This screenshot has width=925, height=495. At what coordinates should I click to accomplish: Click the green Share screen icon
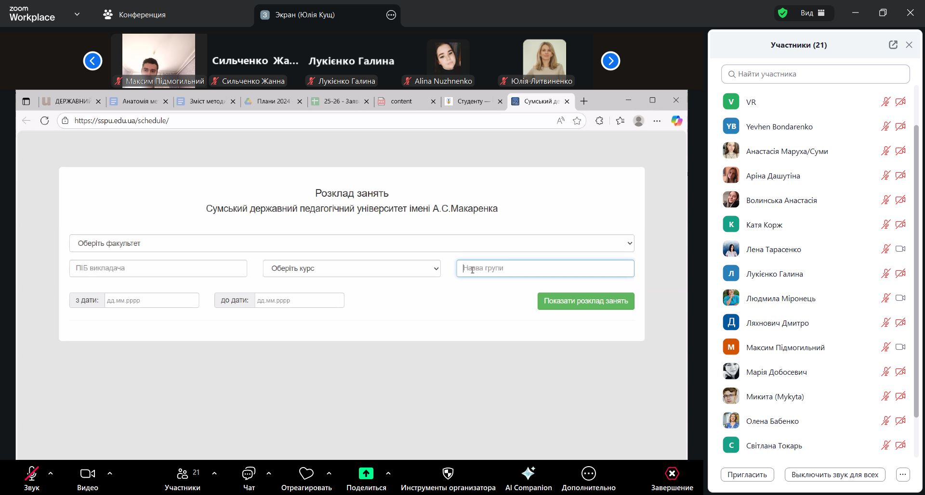click(x=366, y=474)
